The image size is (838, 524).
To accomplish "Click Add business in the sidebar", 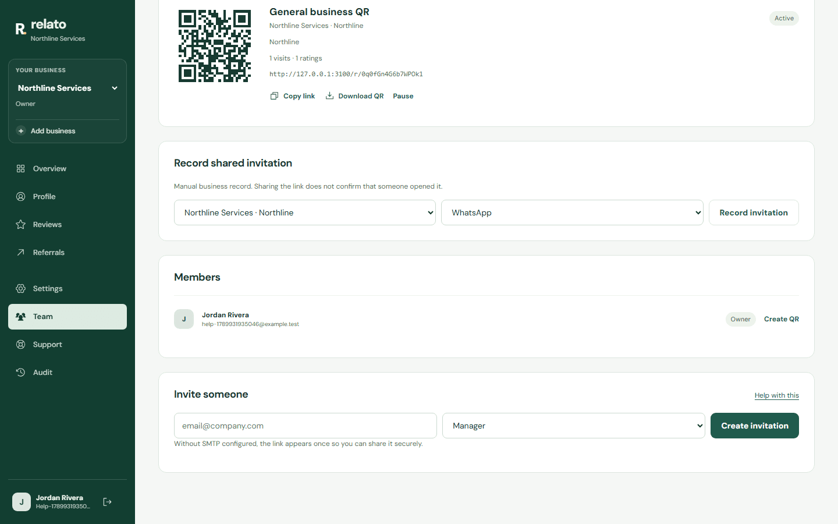I will 68,131.
